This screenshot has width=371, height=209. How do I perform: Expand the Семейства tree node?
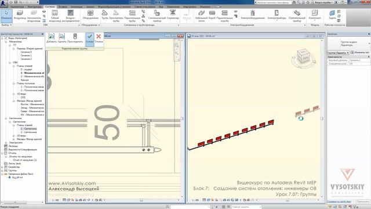2,167
